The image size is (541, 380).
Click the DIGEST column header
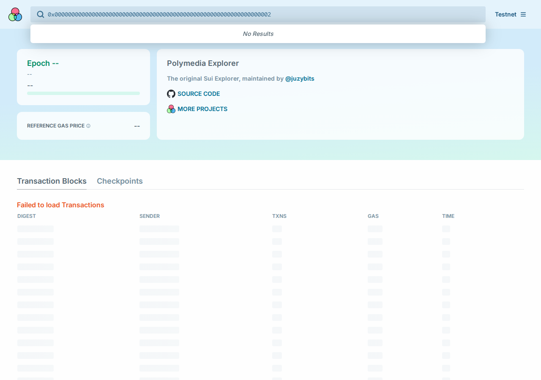tap(27, 216)
